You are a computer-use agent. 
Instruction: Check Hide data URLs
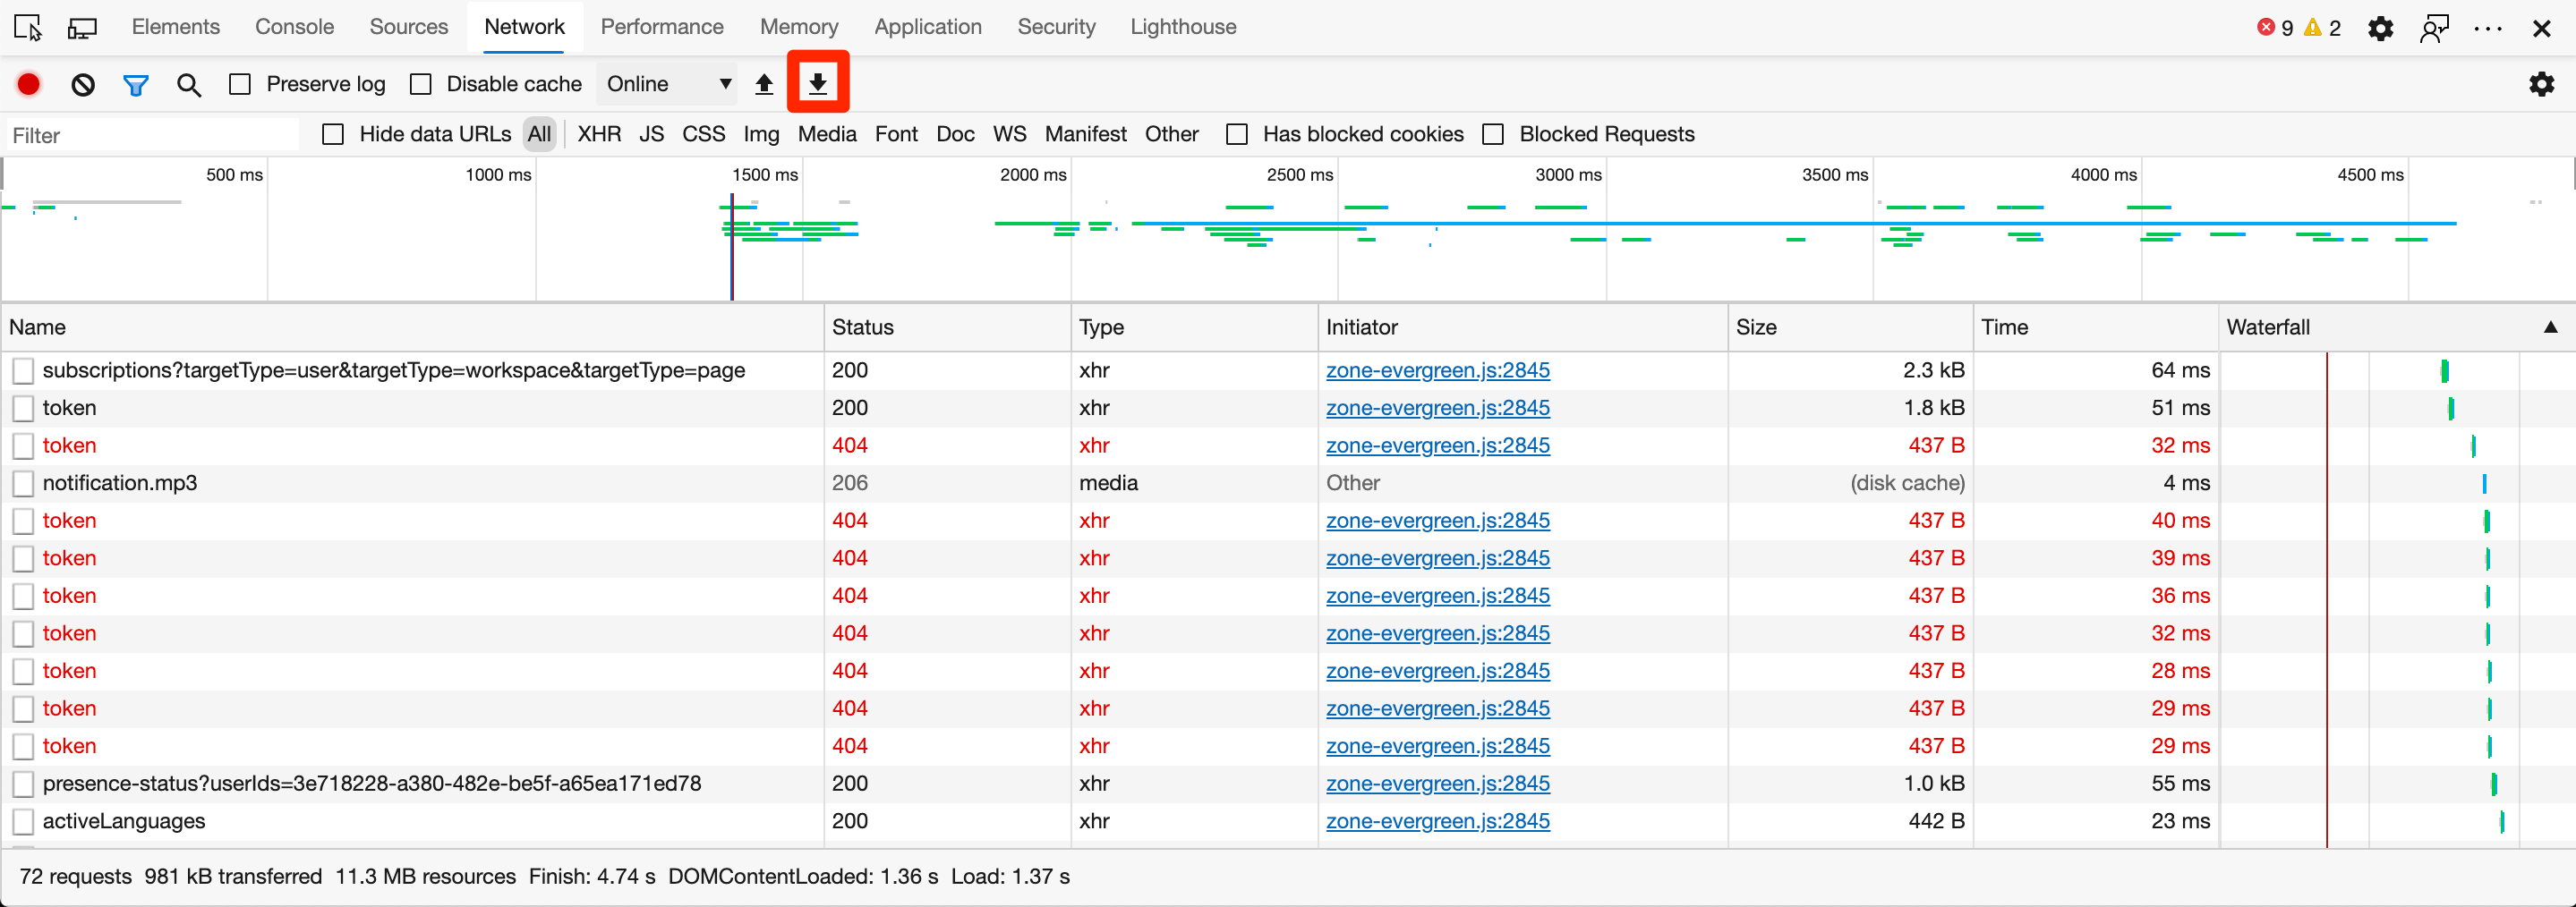pos(333,133)
